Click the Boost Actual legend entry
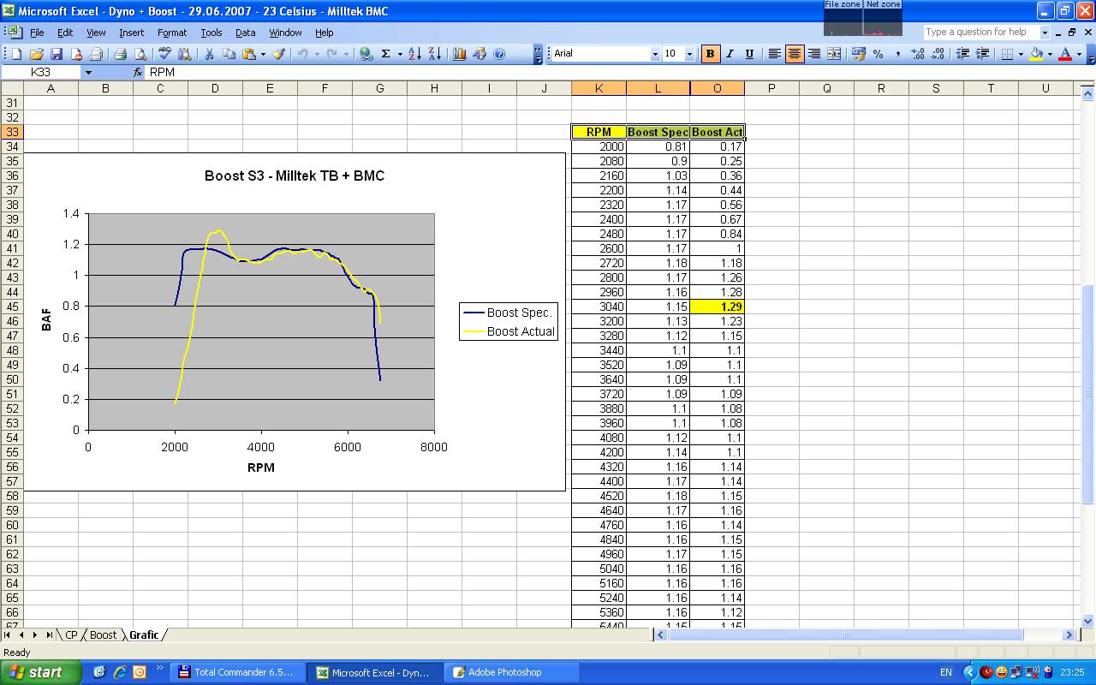Viewport: 1096px width, 685px height. point(509,331)
